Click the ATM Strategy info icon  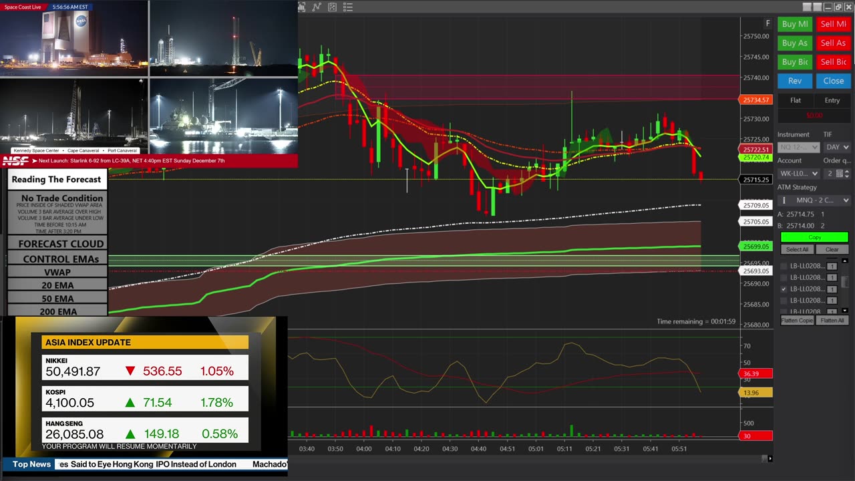784,200
